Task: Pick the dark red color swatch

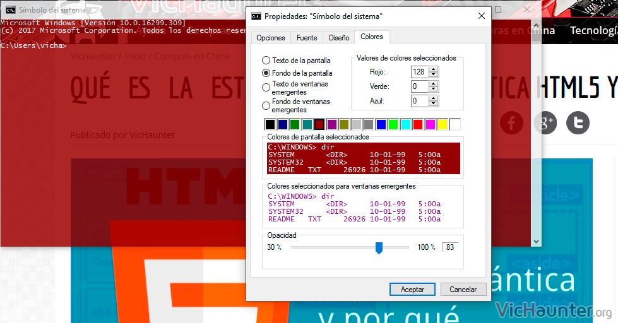Action: pyautogui.click(x=319, y=125)
